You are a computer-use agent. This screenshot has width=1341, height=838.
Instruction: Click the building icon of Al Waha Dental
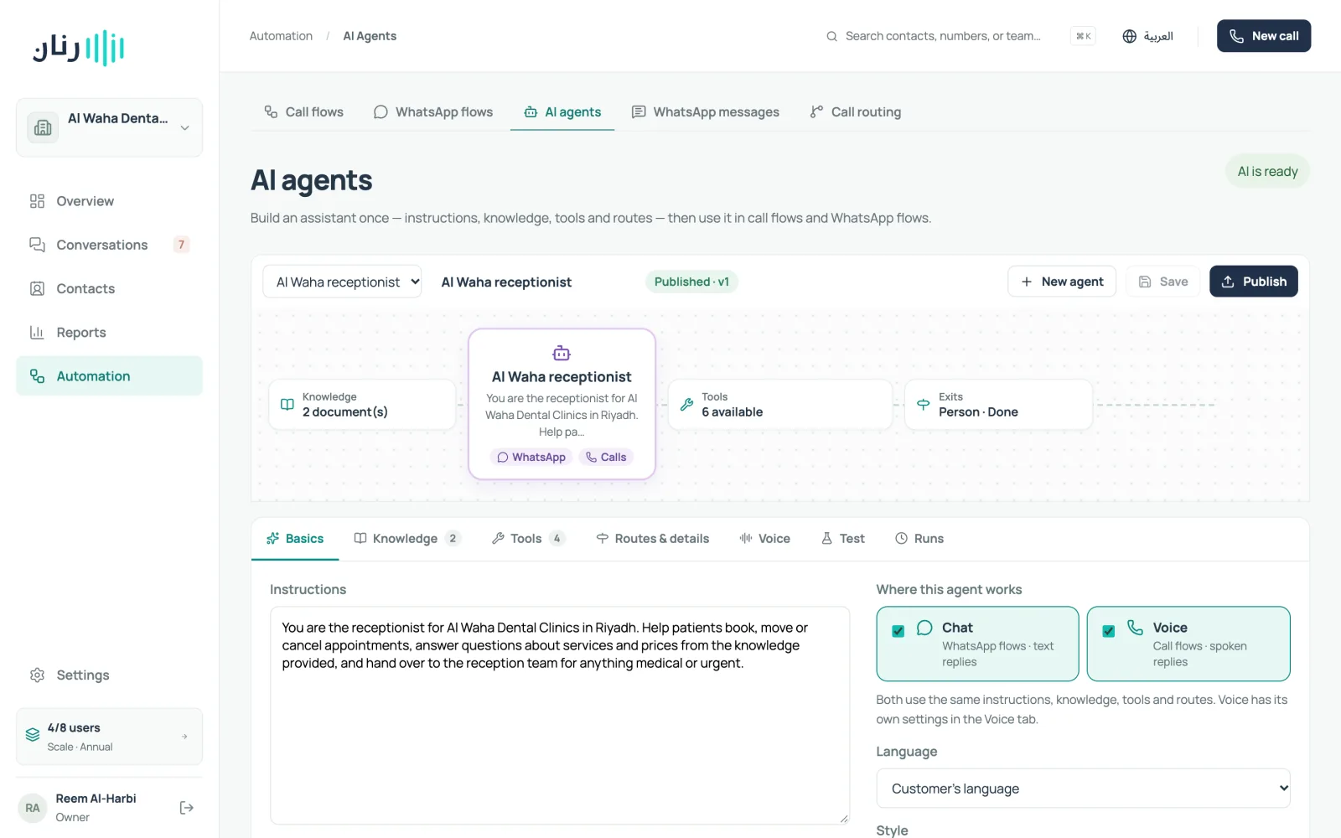pyautogui.click(x=43, y=127)
